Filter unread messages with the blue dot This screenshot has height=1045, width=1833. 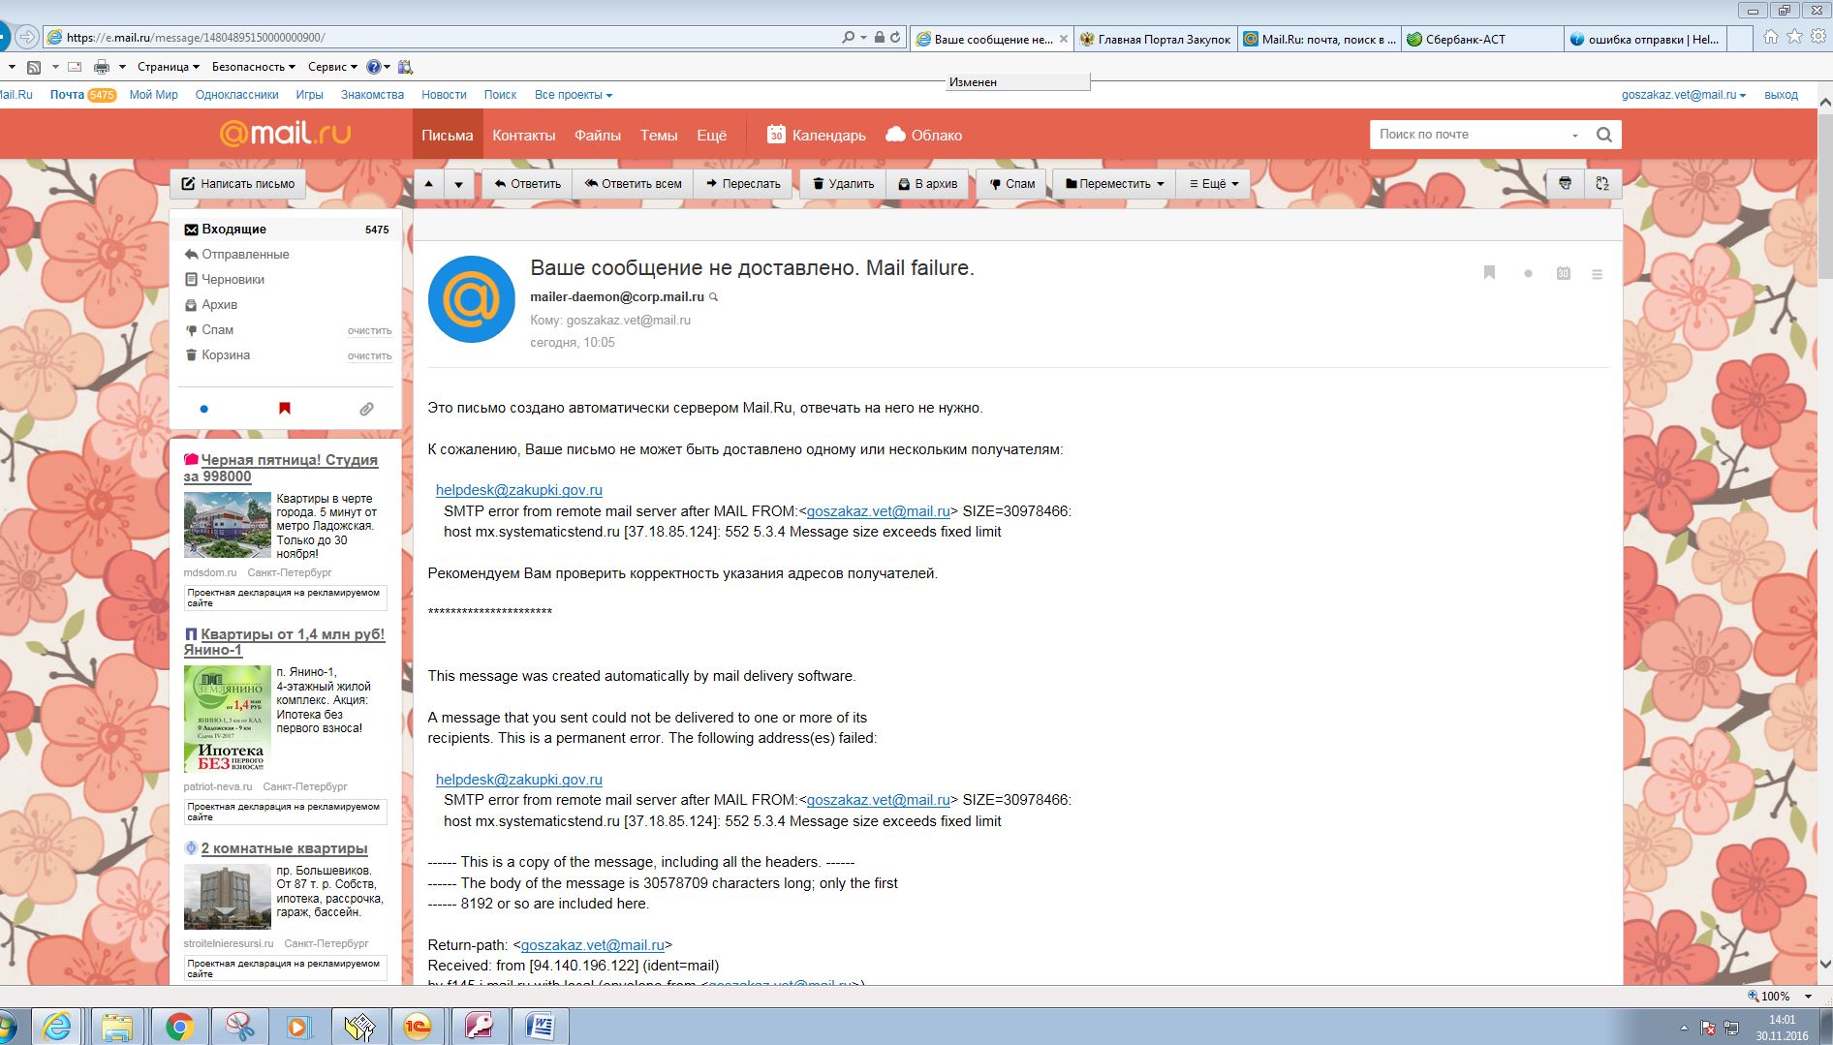[x=203, y=409]
